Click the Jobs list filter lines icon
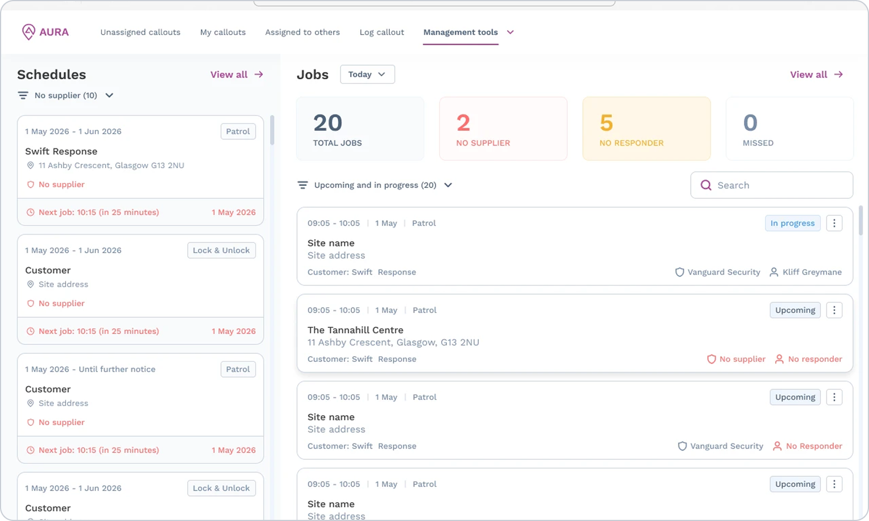The image size is (869, 521). [x=303, y=185]
